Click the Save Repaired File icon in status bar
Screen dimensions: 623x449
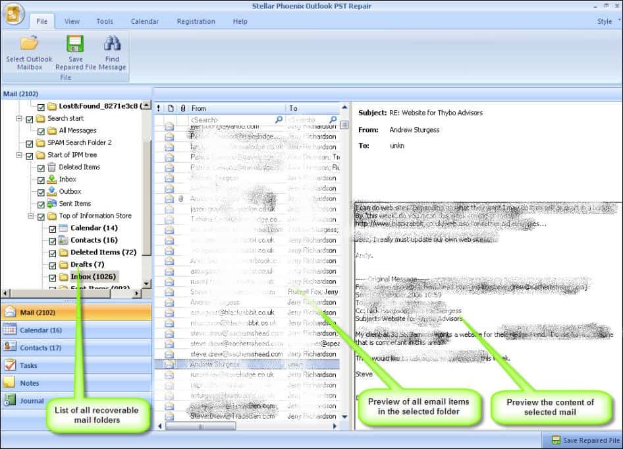coord(556,440)
